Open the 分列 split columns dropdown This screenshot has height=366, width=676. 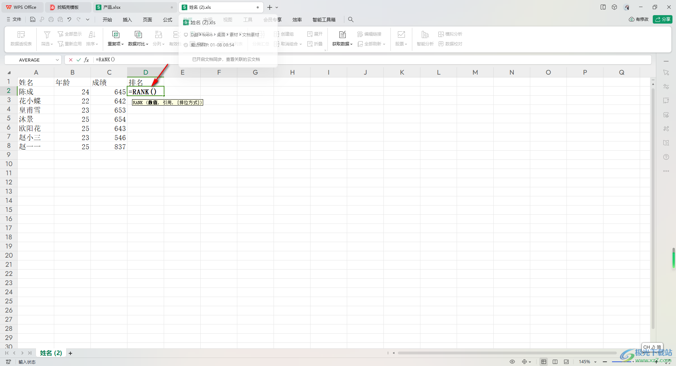(x=158, y=38)
